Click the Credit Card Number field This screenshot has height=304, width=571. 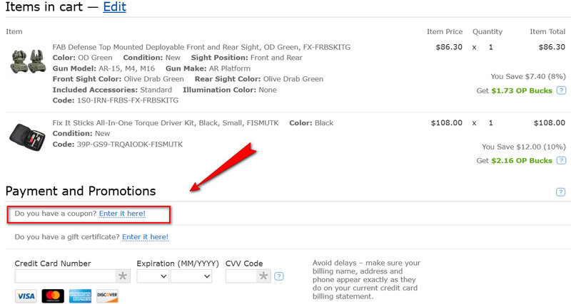point(65,276)
